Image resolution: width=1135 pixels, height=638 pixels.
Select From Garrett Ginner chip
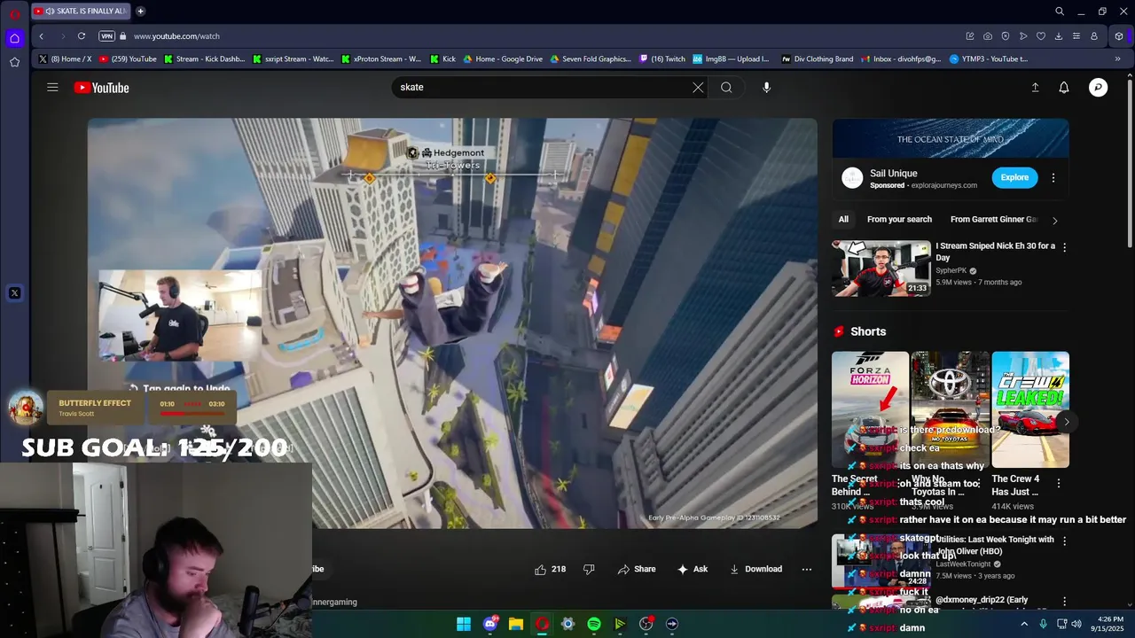coord(993,220)
